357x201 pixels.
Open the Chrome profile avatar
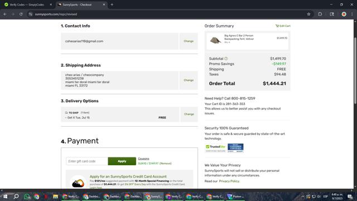(x=344, y=14)
